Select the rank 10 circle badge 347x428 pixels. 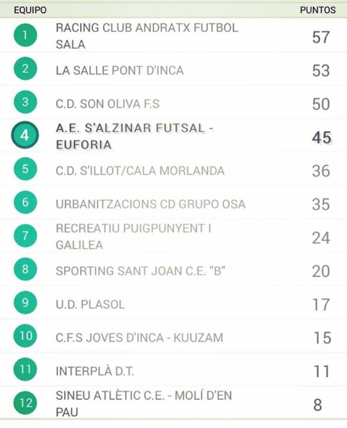coord(25,336)
